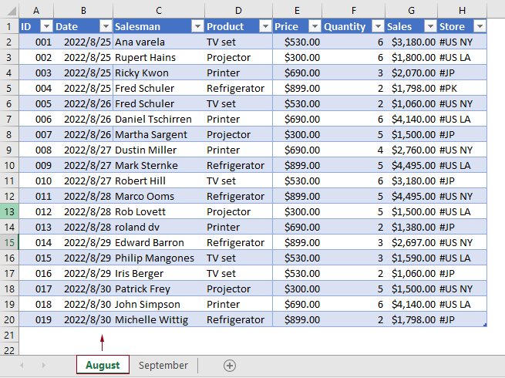Select the August sheet tab
Image resolution: width=505 pixels, height=378 pixels.
[x=103, y=365]
